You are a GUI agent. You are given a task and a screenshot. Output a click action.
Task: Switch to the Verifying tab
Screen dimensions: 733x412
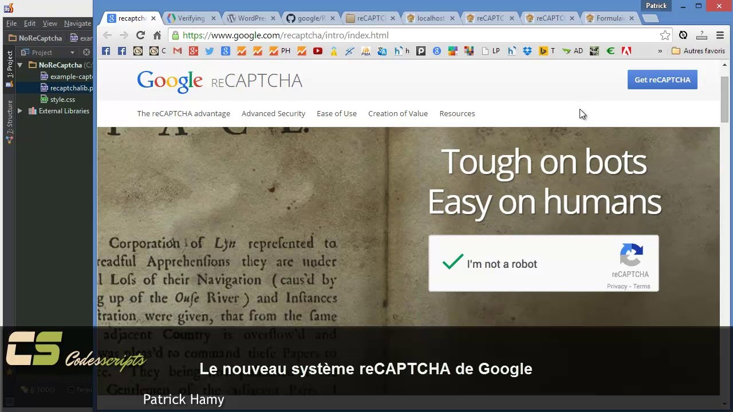point(191,18)
